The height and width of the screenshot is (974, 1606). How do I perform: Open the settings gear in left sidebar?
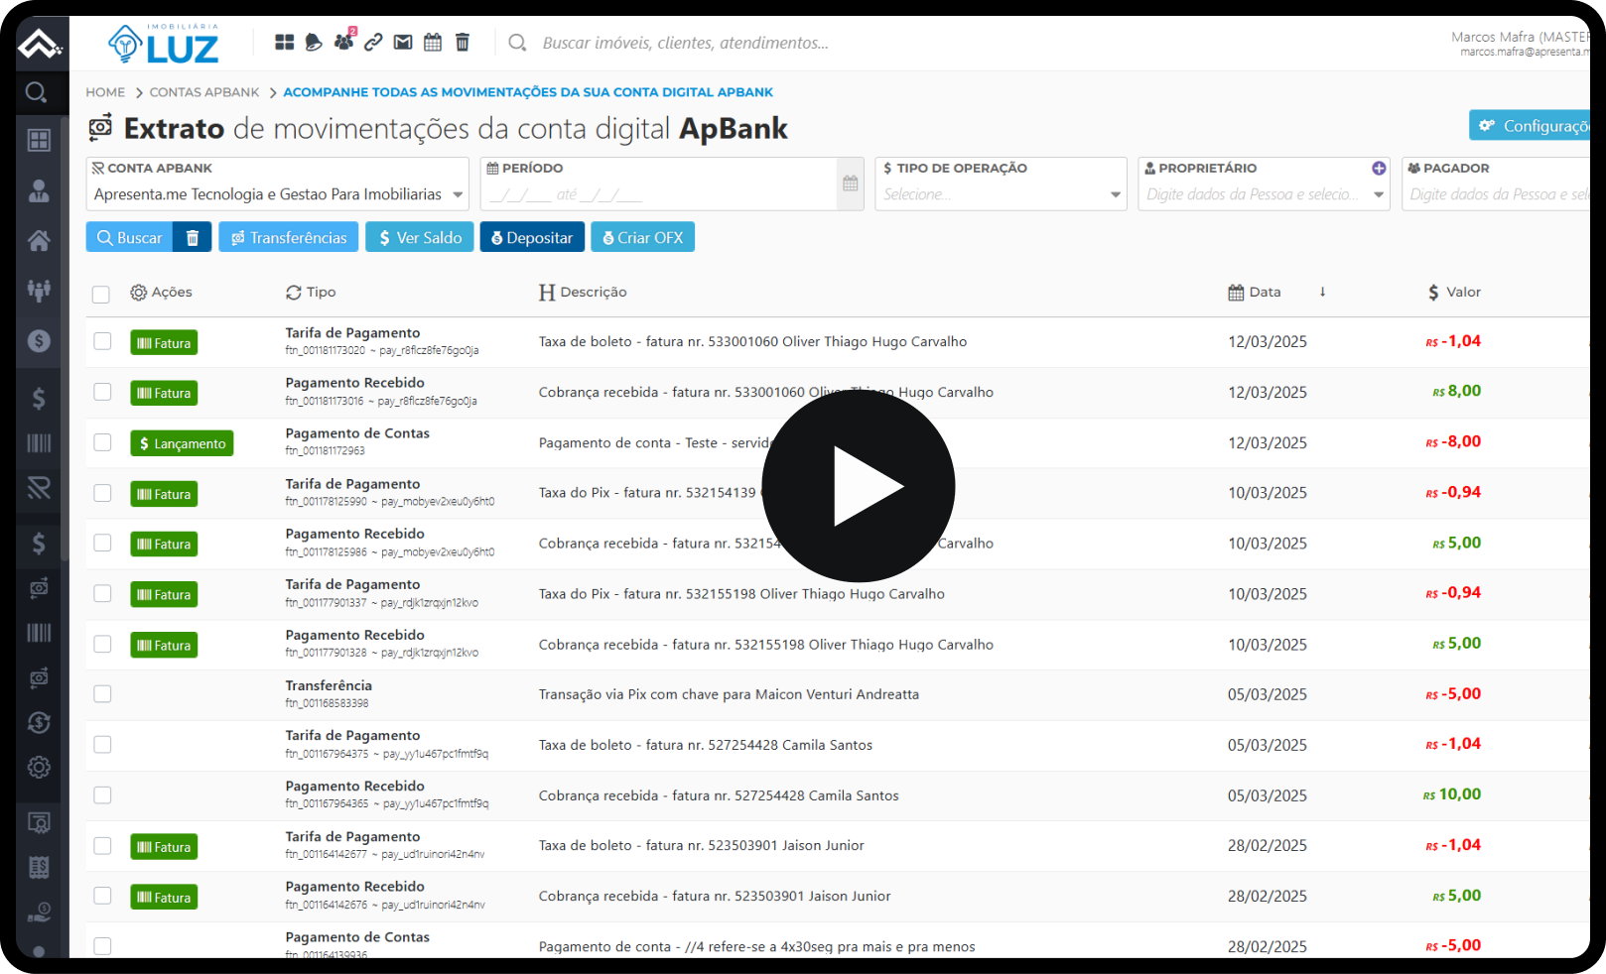[x=39, y=767]
